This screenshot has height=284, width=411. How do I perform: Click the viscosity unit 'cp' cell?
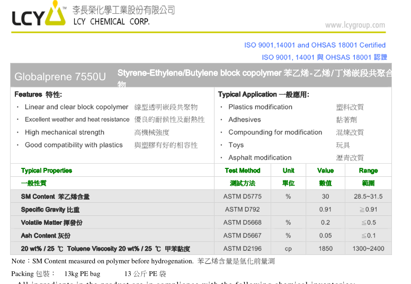pos(288,249)
